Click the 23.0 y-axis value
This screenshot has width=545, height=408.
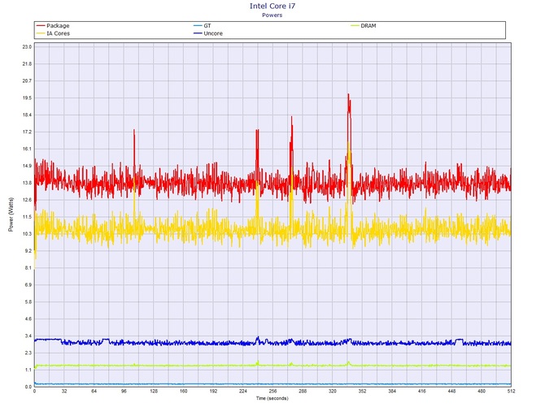click(27, 47)
